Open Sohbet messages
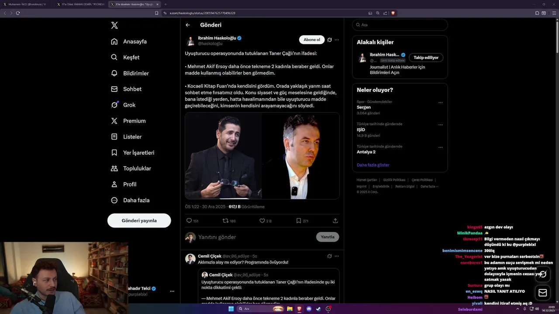Image resolution: width=559 pixels, height=314 pixels. pyautogui.click(x=126, y=89)
